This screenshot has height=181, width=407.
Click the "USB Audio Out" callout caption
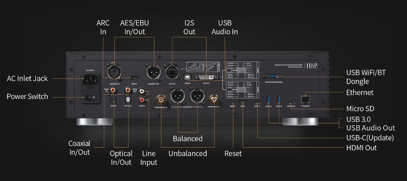pos(371,128)
